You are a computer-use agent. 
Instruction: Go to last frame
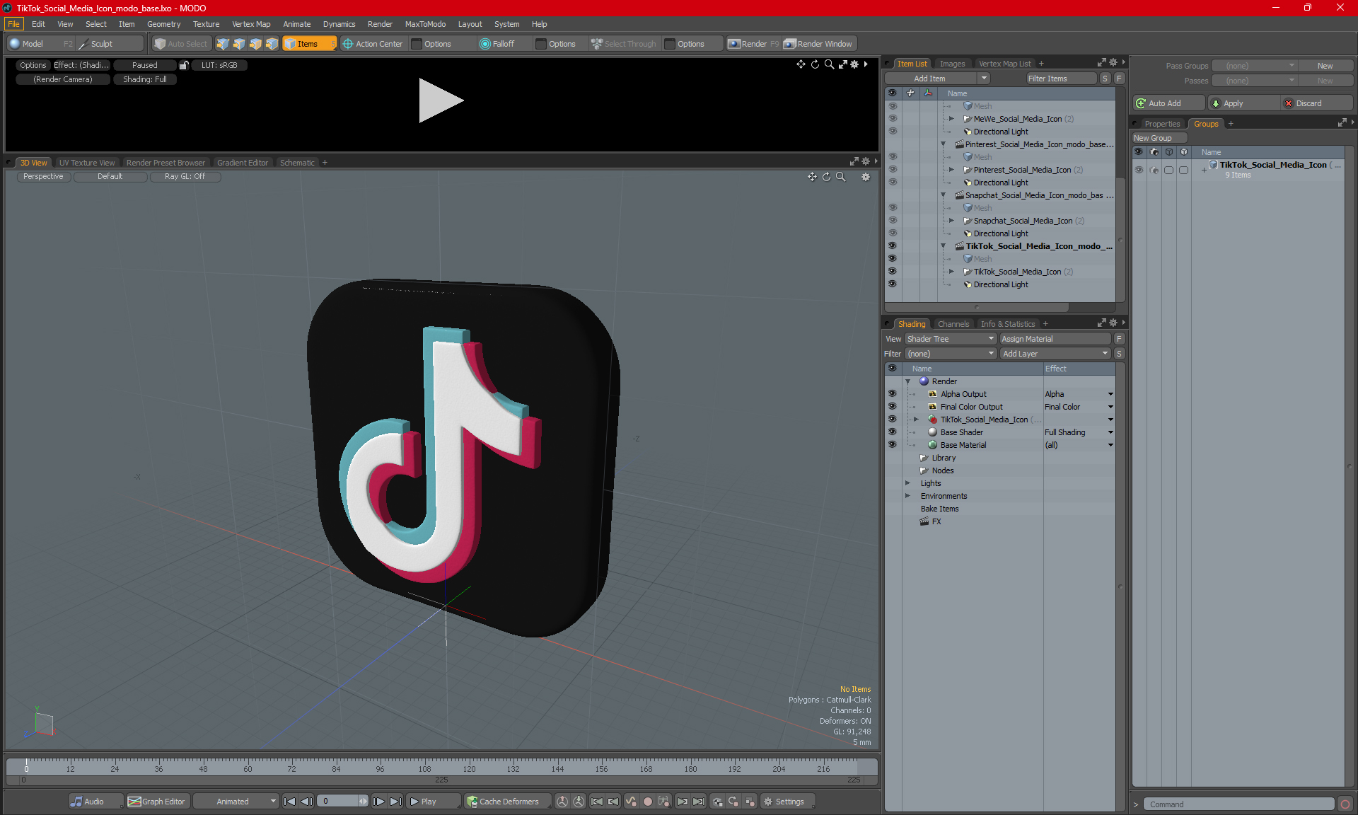pyautogui.click(x=396, y=802)
